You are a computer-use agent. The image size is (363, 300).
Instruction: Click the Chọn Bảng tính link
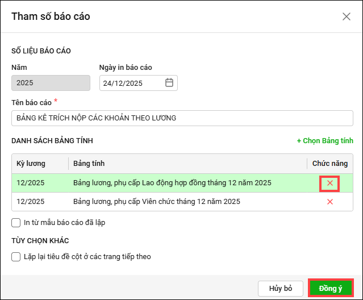click(325, 140)
